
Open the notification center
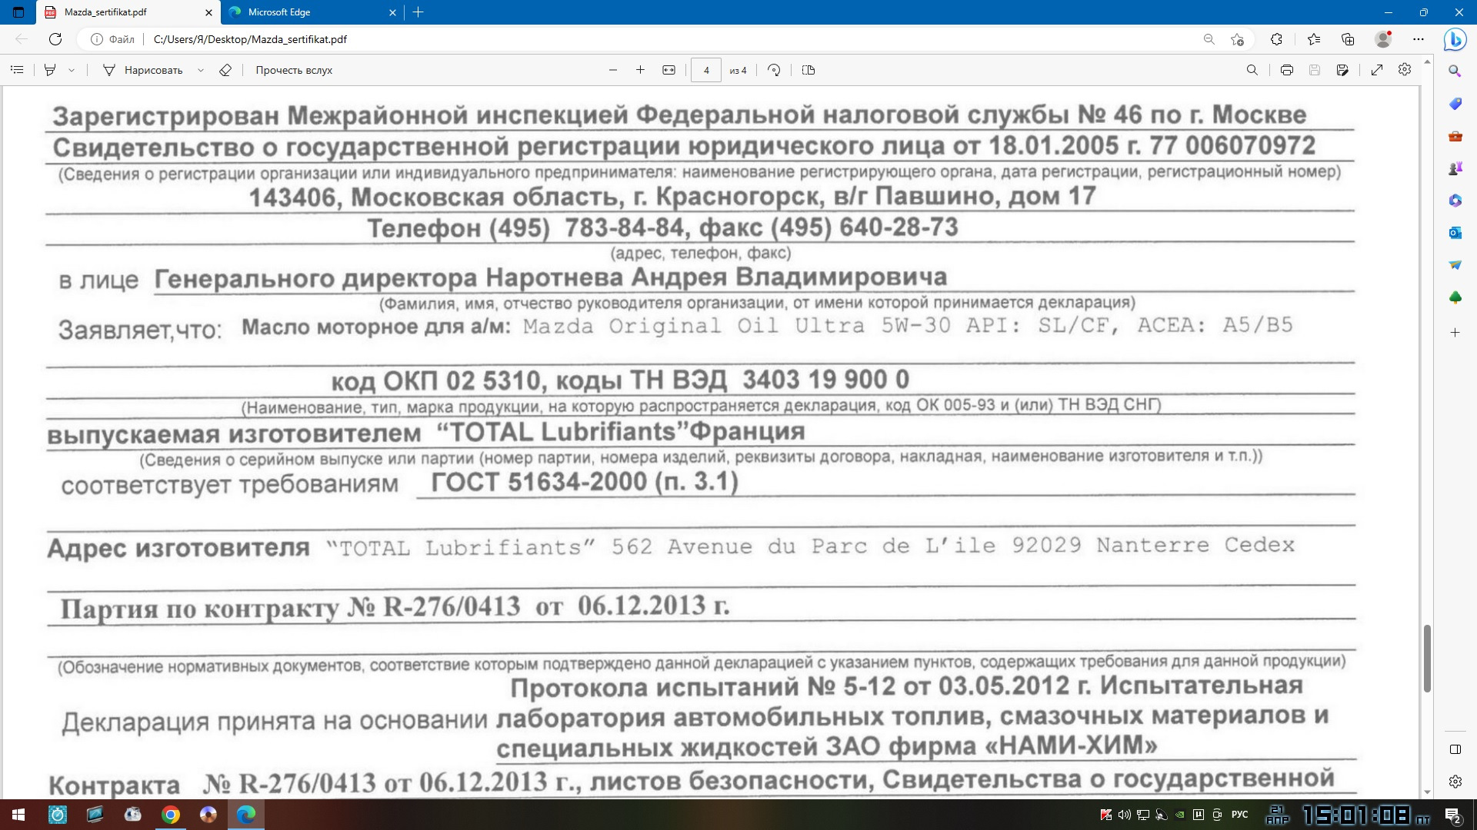point(1453,815)
